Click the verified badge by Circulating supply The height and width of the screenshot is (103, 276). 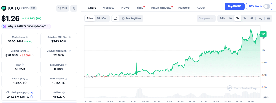[x=32, y=92]
